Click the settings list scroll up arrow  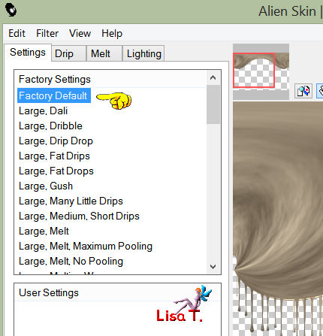(x=213, y=77)
